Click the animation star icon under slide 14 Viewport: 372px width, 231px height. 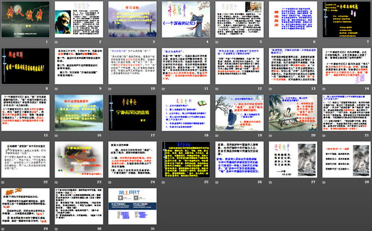pos(324,88)
